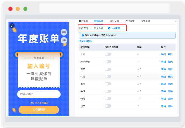This screenshot has width=185, height=128.
Task: Delete the 体育 row
Action: click(170, 77)
